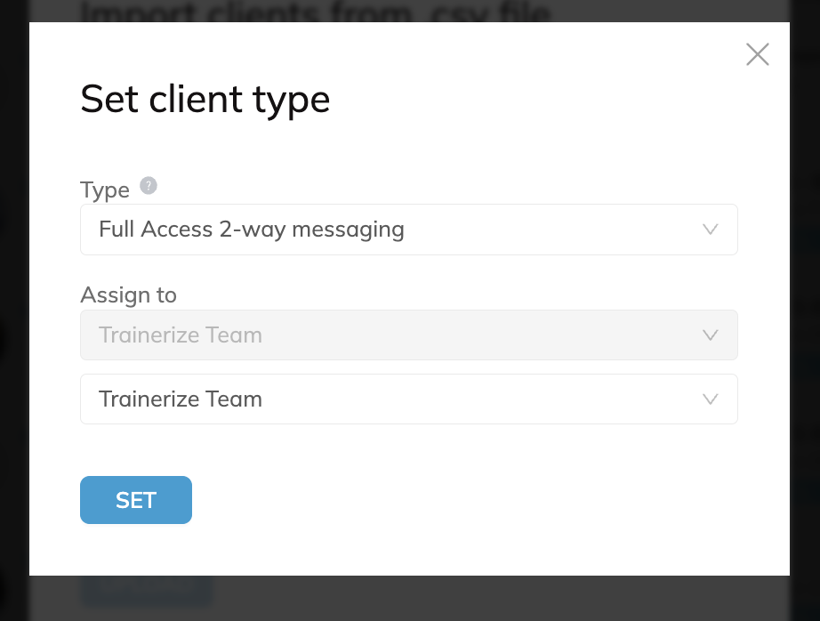Click the help question mark beside Type

coord(149,186)
